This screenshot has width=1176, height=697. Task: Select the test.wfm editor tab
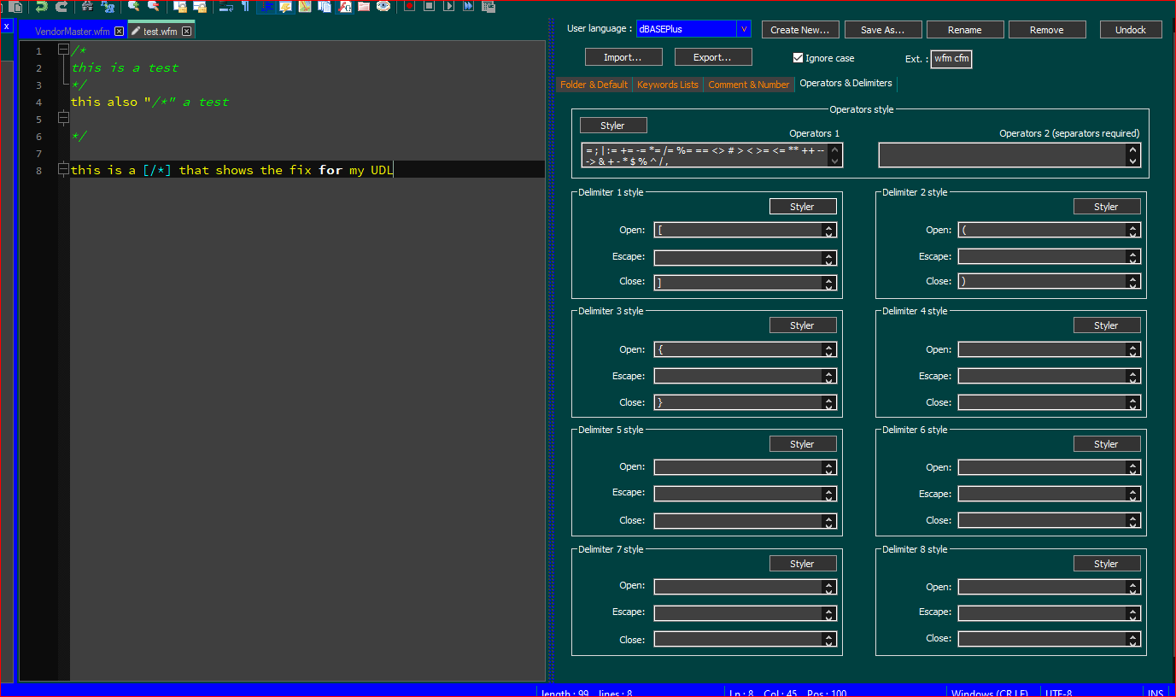(x=161, y=32)
